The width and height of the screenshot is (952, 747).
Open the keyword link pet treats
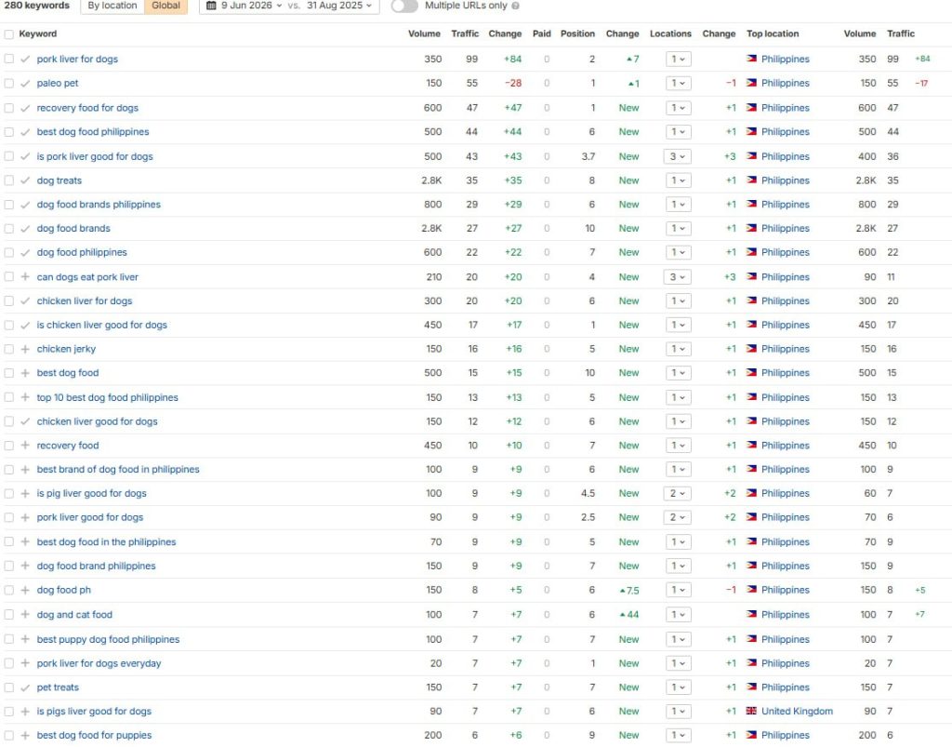point(58,687)
